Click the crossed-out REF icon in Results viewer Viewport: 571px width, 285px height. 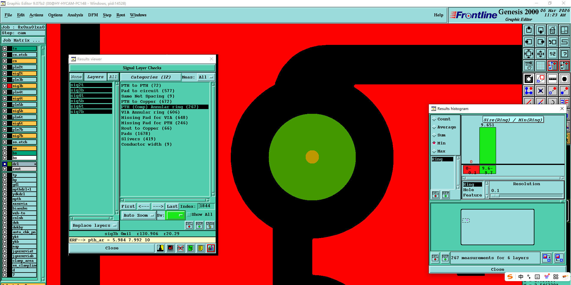click(x=181, y=248)
